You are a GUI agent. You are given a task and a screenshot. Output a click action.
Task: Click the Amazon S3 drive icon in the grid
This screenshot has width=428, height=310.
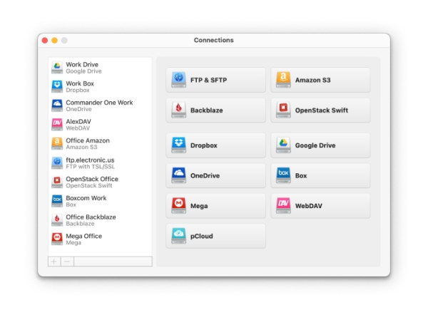[x=283, y=80]
